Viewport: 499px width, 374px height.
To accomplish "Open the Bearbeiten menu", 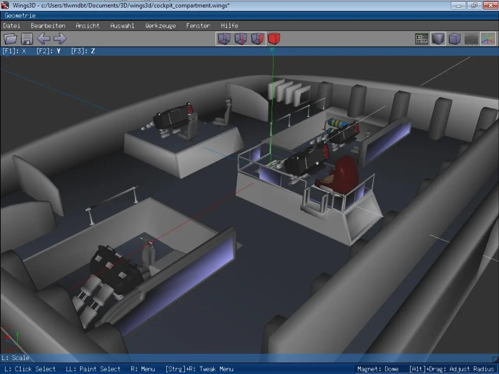I will (x=48, y=26).
